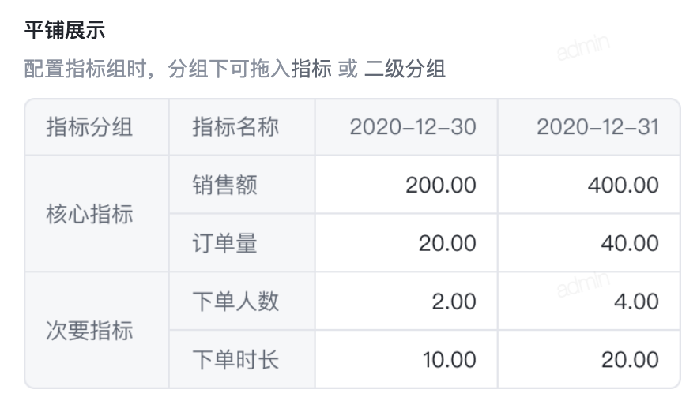Click the 指标名称 column header

242,127
